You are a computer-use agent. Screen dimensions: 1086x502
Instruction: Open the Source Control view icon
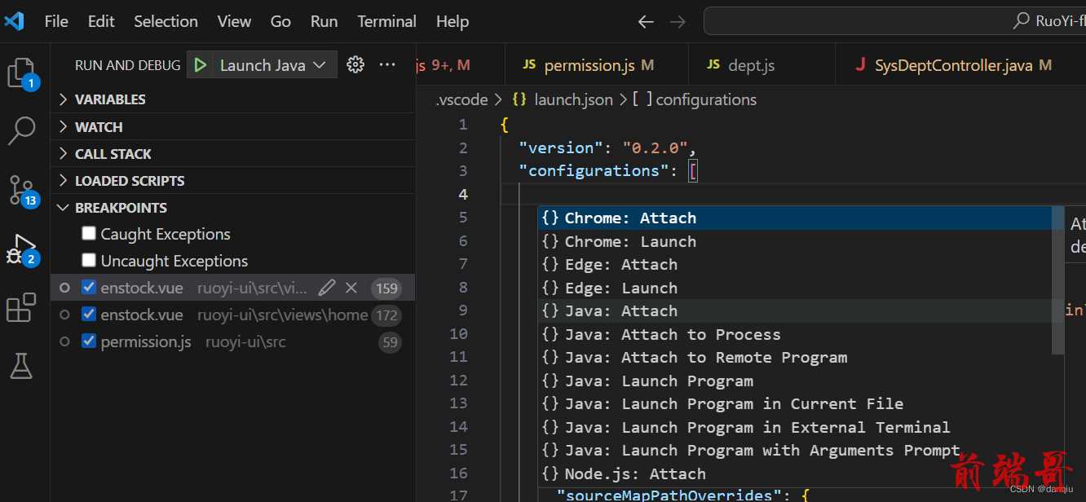21,190
